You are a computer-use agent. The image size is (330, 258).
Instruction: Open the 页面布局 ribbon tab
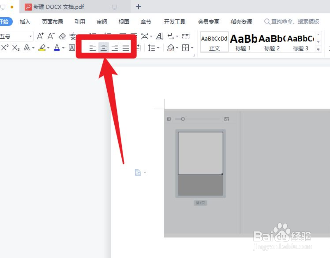[52, 21]
